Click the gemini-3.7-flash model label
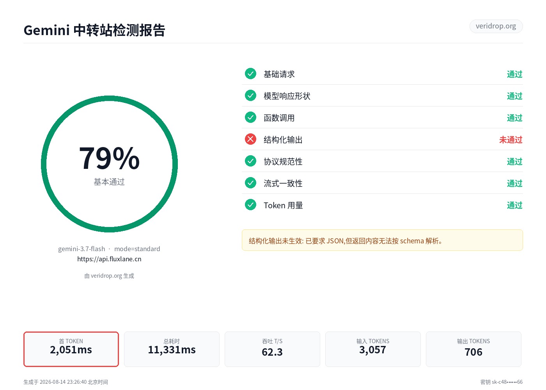 pos(82,249)
